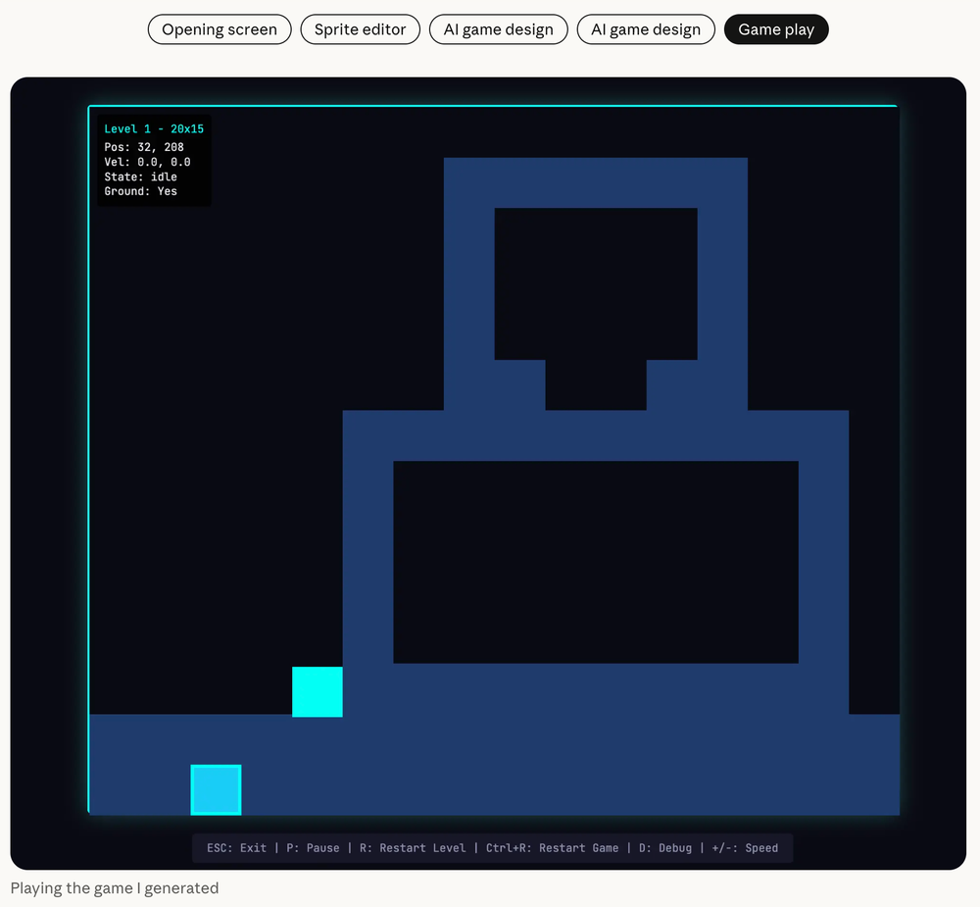Click the Ctrl+R: Restart Game hint
The width and height of the screenshot is (980, 907).
(x=552, y=848)
